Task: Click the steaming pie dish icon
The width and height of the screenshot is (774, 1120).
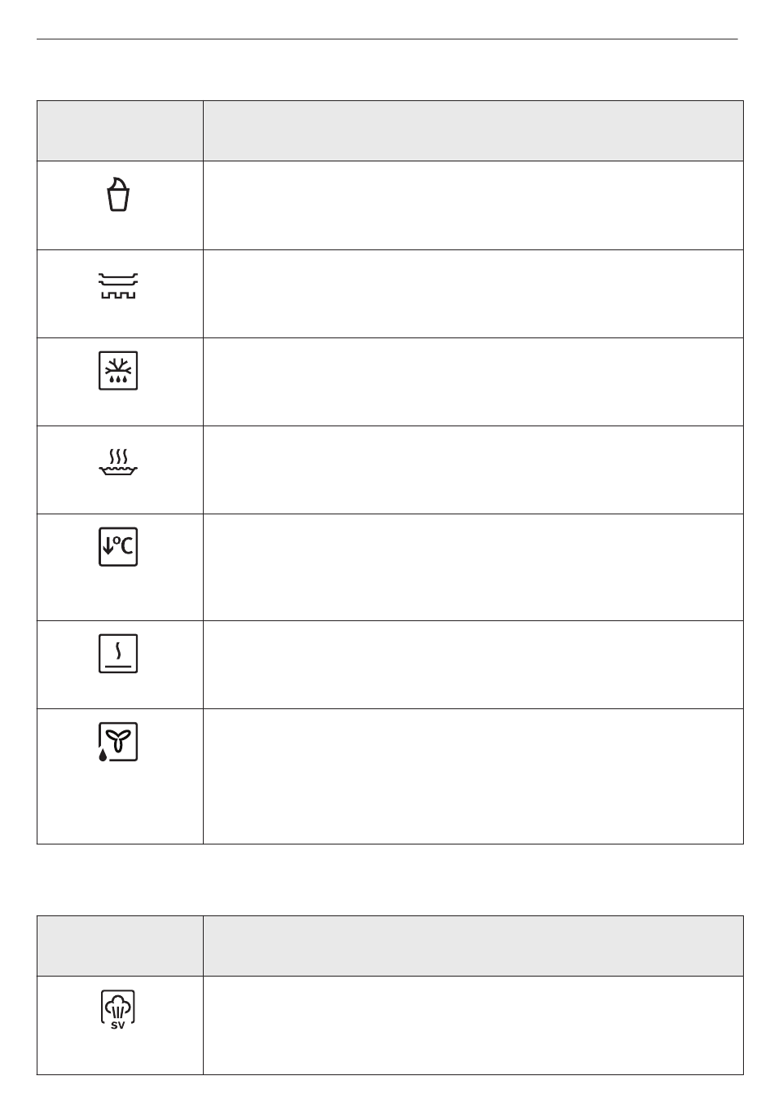Action: click(118, 461)
